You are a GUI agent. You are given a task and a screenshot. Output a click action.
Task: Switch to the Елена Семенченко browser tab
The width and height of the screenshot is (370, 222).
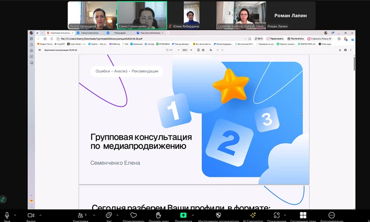[x=90, y=33]
